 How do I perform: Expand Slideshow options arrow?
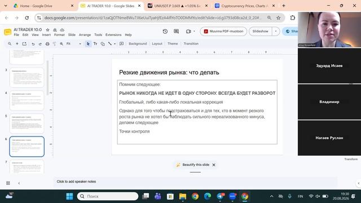[x=276, y=32]
